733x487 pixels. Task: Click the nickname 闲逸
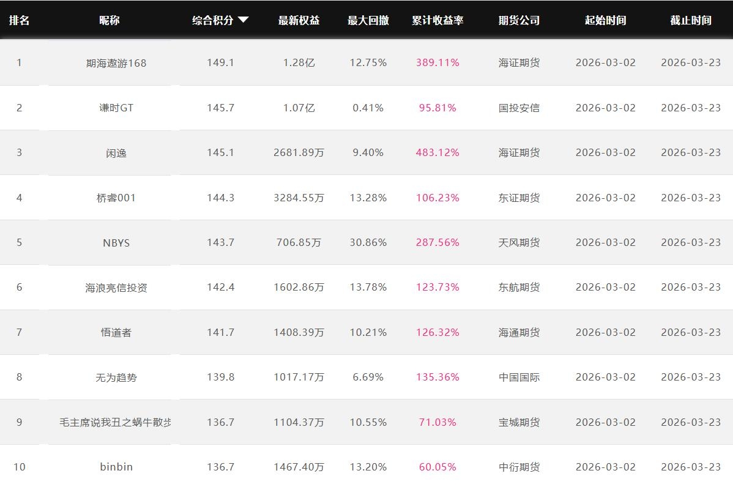click(116, 153)
